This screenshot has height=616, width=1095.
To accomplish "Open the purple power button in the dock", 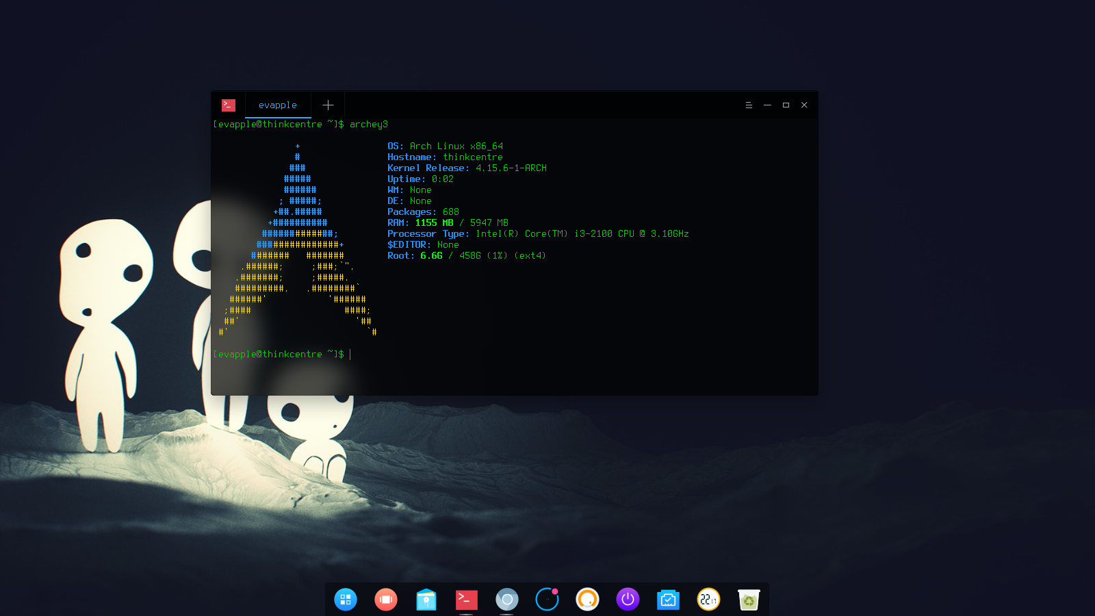I will [x=628, y=600].
